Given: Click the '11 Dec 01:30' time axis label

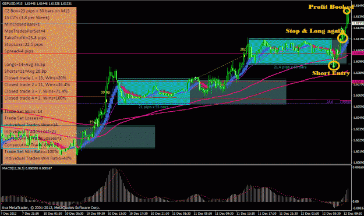Looking at the screenshot, I should (181, 214).
